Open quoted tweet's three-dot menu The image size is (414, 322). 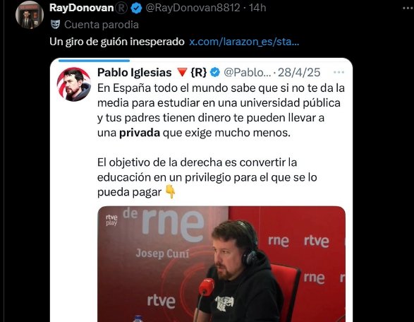click(339, 72)
